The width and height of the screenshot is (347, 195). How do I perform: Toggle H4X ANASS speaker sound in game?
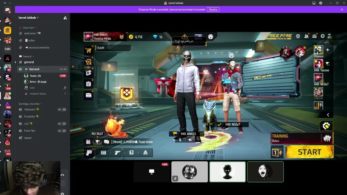190,140
